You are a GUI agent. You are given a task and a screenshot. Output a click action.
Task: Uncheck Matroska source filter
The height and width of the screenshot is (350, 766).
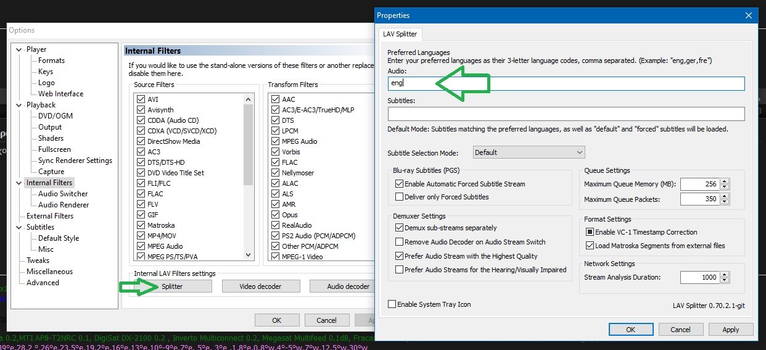[141, 225]
